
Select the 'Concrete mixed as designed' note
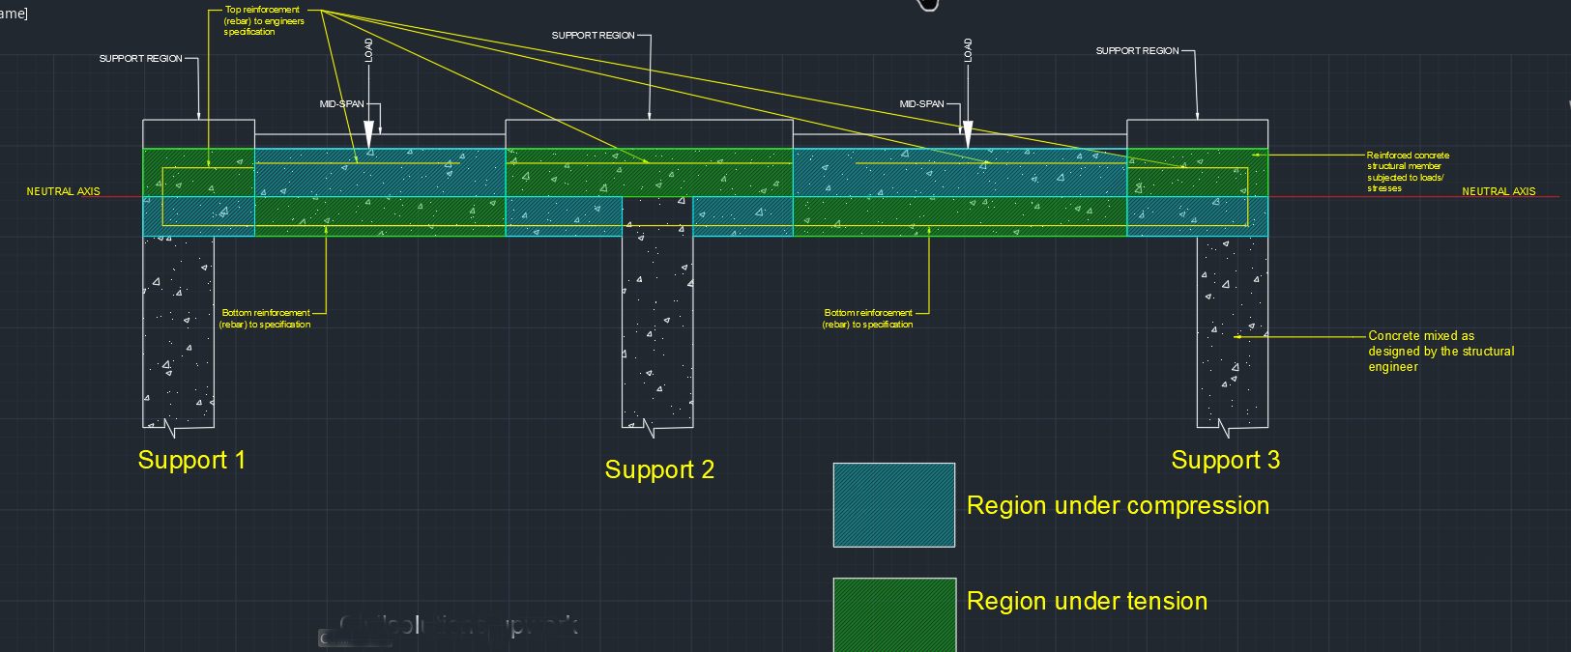1440,352
